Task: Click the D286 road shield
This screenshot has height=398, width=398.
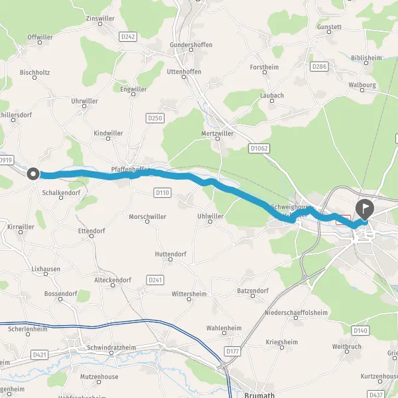Action: [319, 66]
